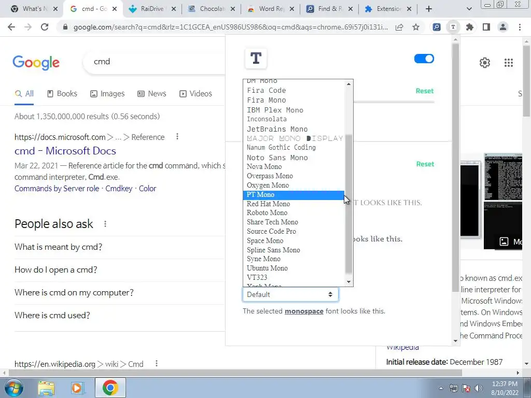Click Action Center flag in the tray
Screen dimensions: 531x398
(x=466, y=388)
